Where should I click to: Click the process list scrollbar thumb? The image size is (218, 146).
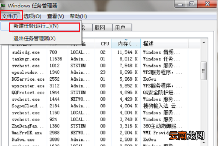[204, 71]
